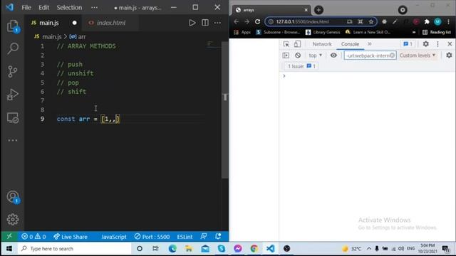The width and height of the screenshot is (456, 256).
Task: Open the Library Genesis bookmark
Action: [x=323, y=32]
